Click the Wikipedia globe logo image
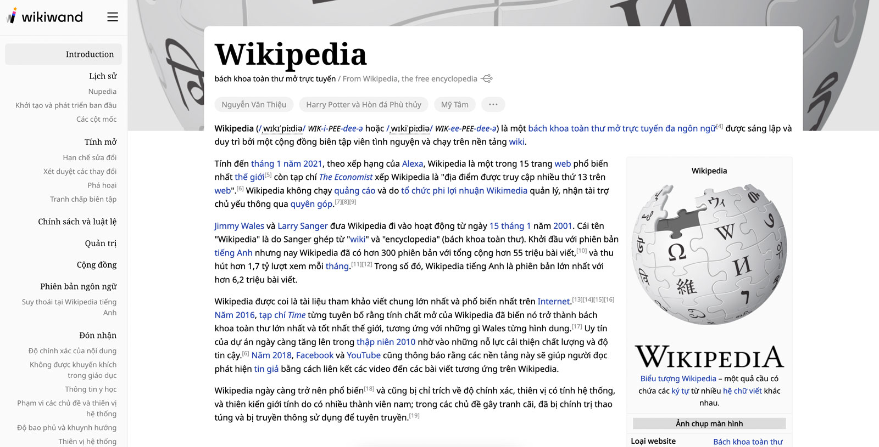The height and width of the screenshot is (447, 879). pyautogui.click(x=709, y=254)
